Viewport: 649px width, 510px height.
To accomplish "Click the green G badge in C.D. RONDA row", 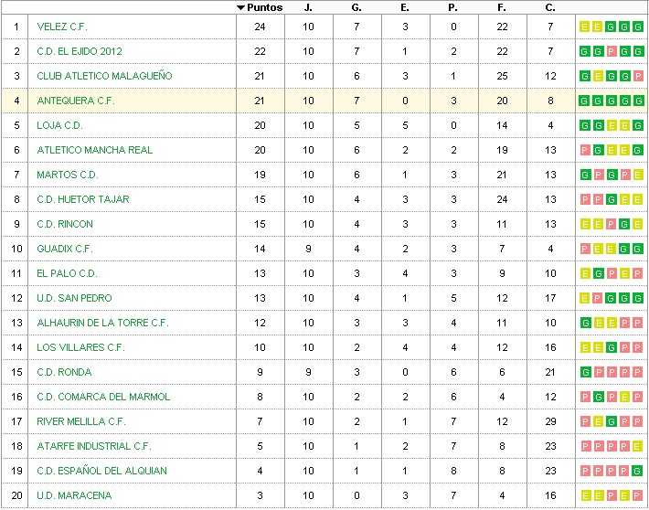I will pos(585,372).
